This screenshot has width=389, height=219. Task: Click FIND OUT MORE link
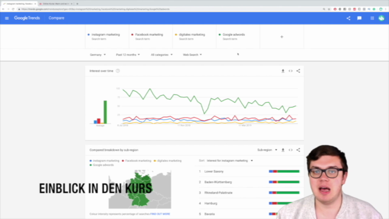click(x=160, y=214)
